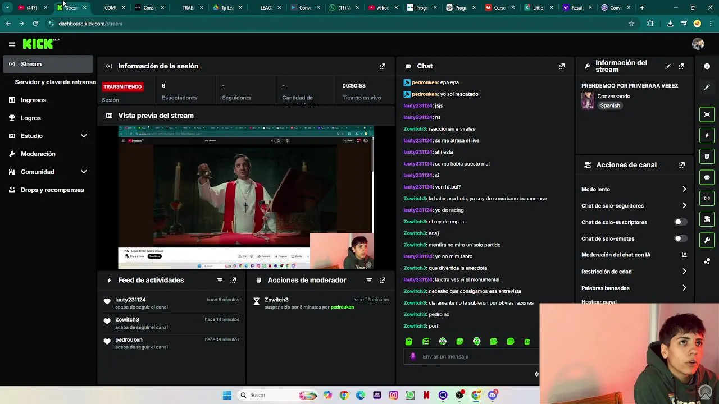Screen dimensions: 719x404
Task: Click lauty231124 in activity feed
Action: pyautogui.click(x=130, y=300)
